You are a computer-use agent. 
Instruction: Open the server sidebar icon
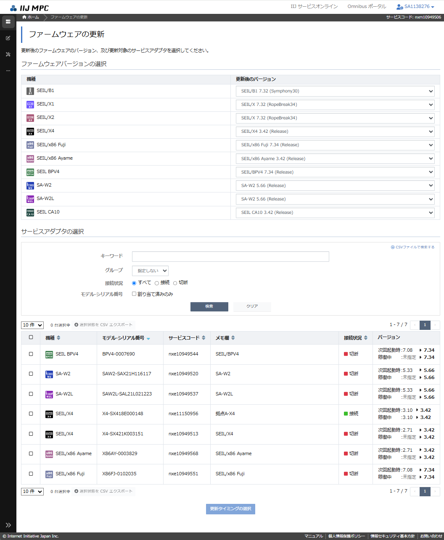(x=8, y=22)
